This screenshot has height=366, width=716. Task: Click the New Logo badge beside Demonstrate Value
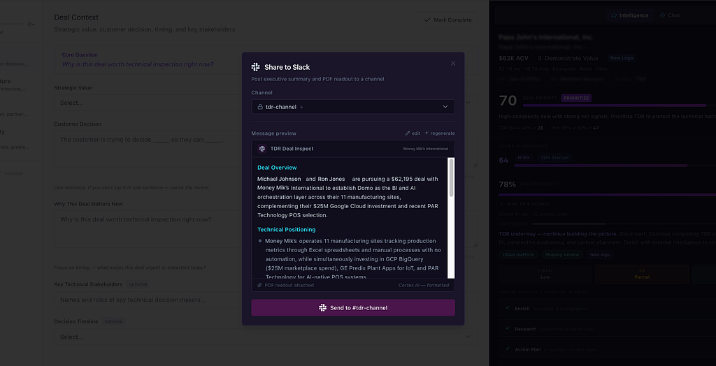click(622, 58)
